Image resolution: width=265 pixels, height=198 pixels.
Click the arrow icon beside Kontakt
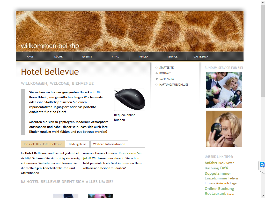(157, 73)
